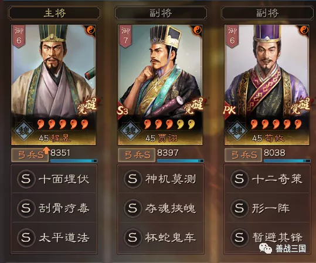The height and width of the screenshot is (263, 316).
Task: Open the 十面埋伏 skill slot
Action: click(x=54, y=179)
